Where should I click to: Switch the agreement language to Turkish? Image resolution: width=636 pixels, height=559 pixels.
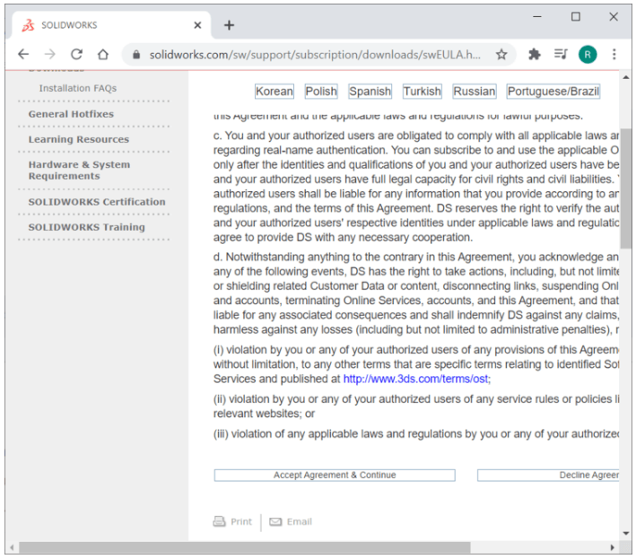pos(422,92)
